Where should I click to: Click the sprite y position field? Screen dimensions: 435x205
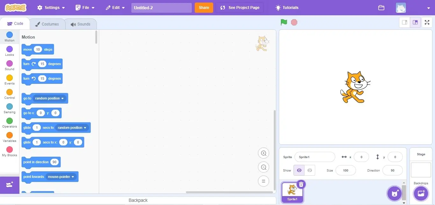tap(395, 157)
